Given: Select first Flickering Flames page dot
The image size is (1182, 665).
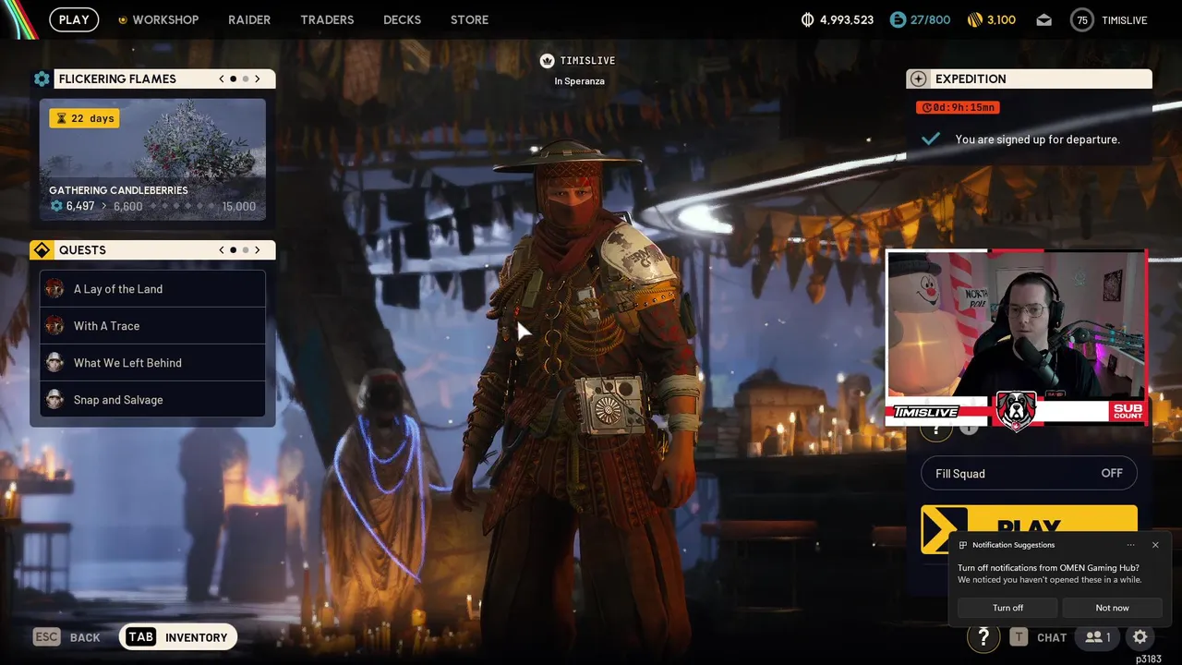Looking at the screenshot, I should pyautogui.click(x=234, y=79).
